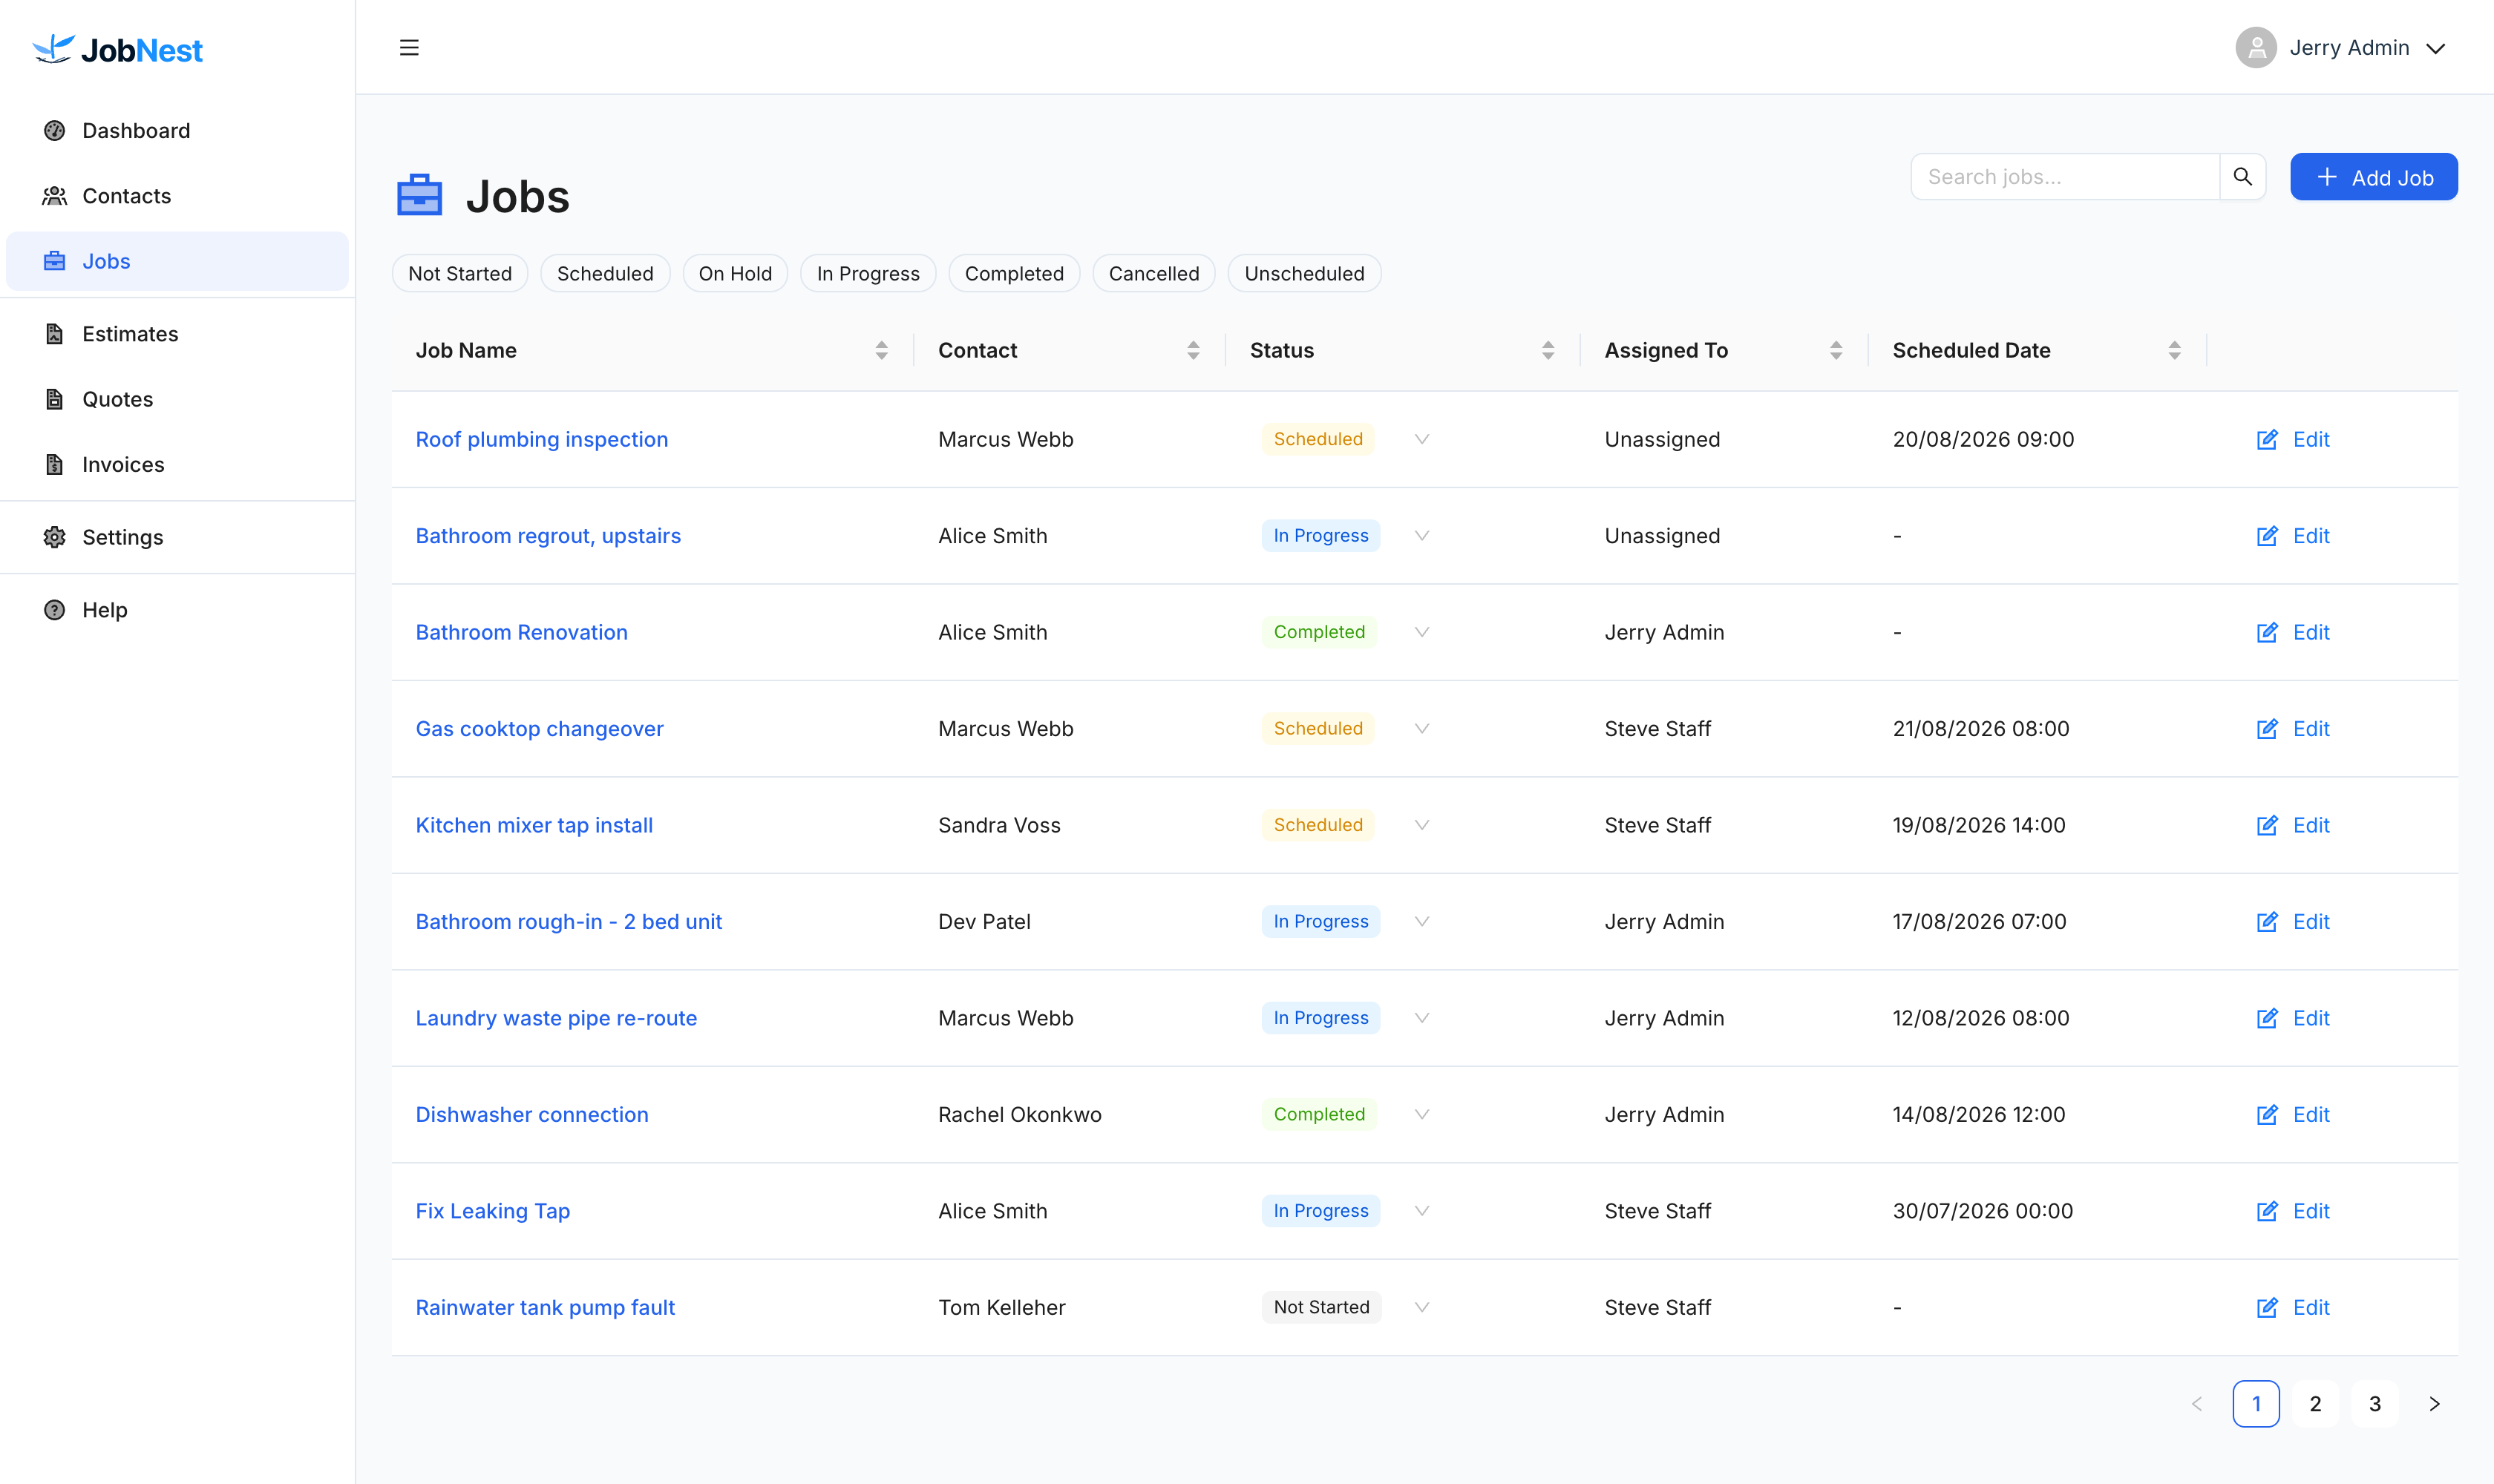Click the search magnifier icon
The height and width of the screenshot is (1484, 2494).
click(2242, 177)
